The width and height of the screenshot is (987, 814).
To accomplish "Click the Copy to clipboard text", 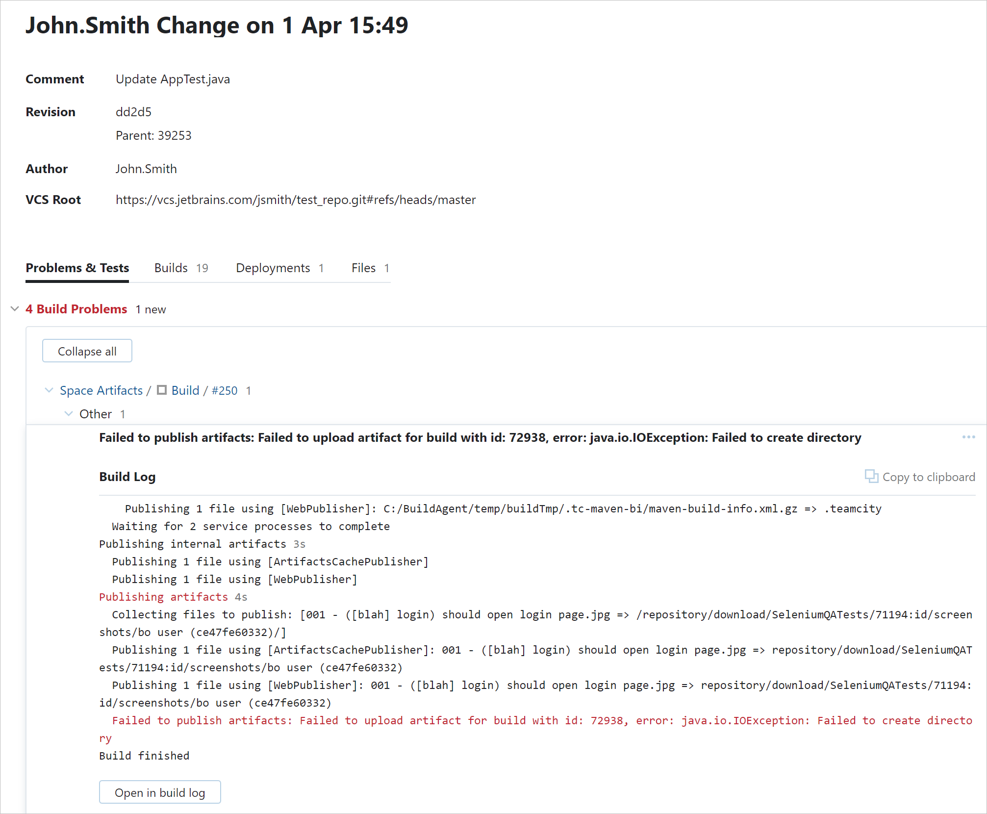I will coord(928,477).
